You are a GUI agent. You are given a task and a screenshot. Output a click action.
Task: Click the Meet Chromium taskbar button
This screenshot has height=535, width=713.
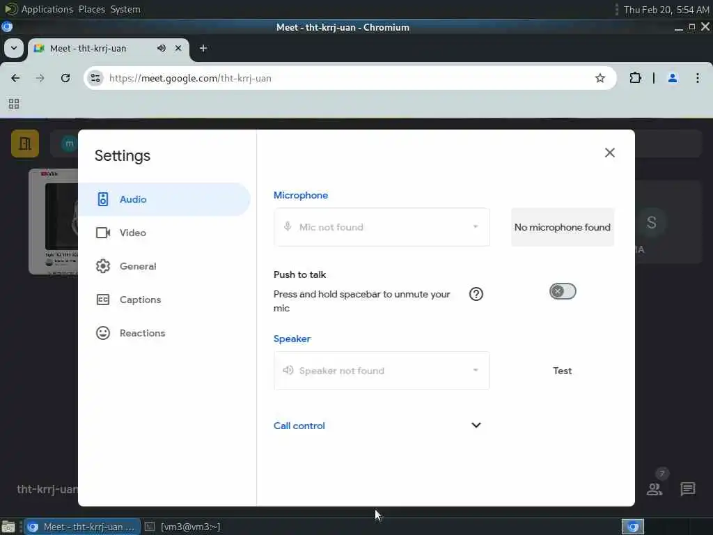tap(82, 527)
